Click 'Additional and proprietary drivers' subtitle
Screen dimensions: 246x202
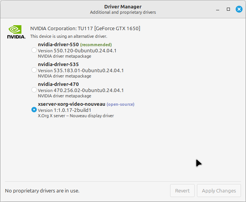(123, 12)
